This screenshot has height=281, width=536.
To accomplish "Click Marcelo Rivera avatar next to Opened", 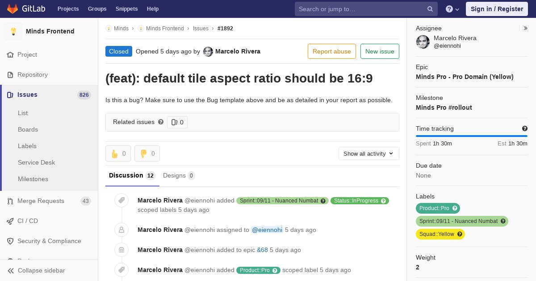I will [208, 51].
